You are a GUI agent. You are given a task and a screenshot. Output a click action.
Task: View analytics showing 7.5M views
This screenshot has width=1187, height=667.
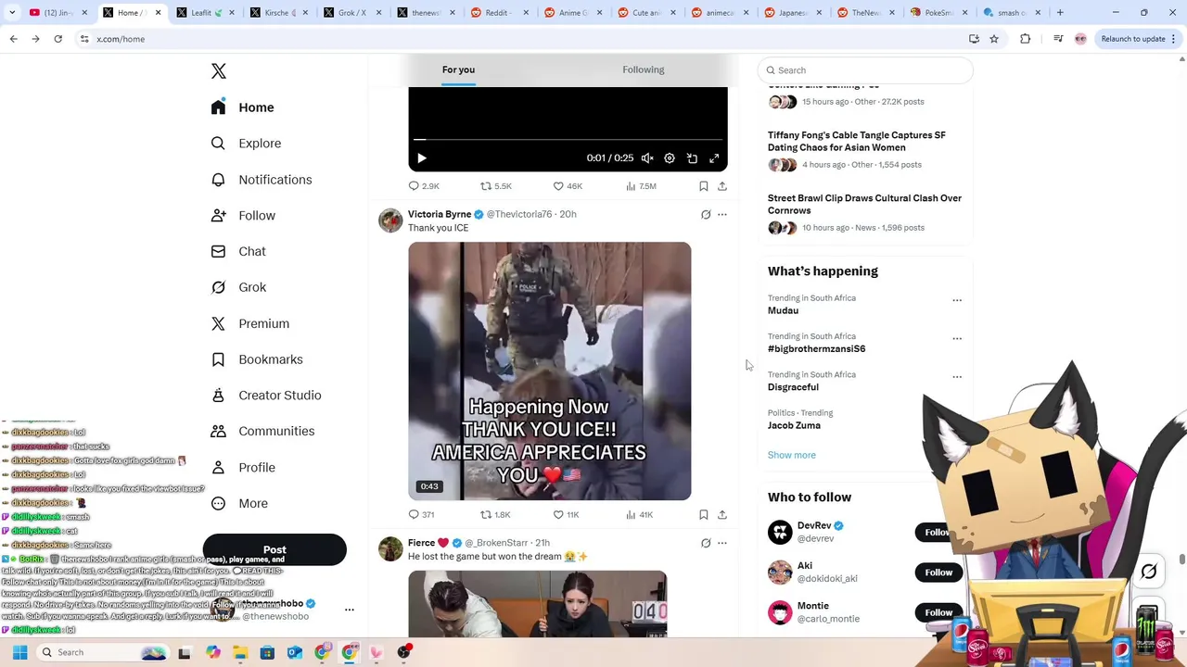(x=641, y=186)
